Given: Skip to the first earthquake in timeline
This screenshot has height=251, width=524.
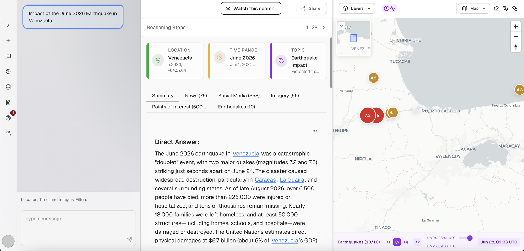Looking at the screenshot, I should [388, 242].
